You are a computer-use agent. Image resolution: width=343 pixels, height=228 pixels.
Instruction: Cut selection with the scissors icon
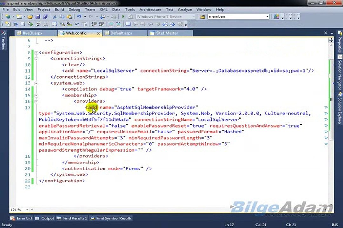tap(55, 16)
